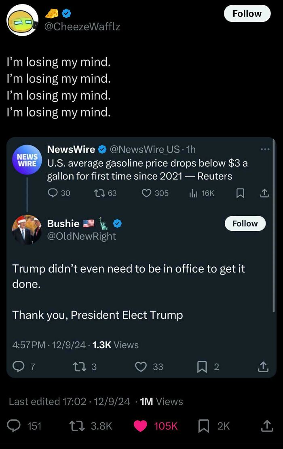
Task: Open share options for the main tweet
Action: click(x=267, y=426)
